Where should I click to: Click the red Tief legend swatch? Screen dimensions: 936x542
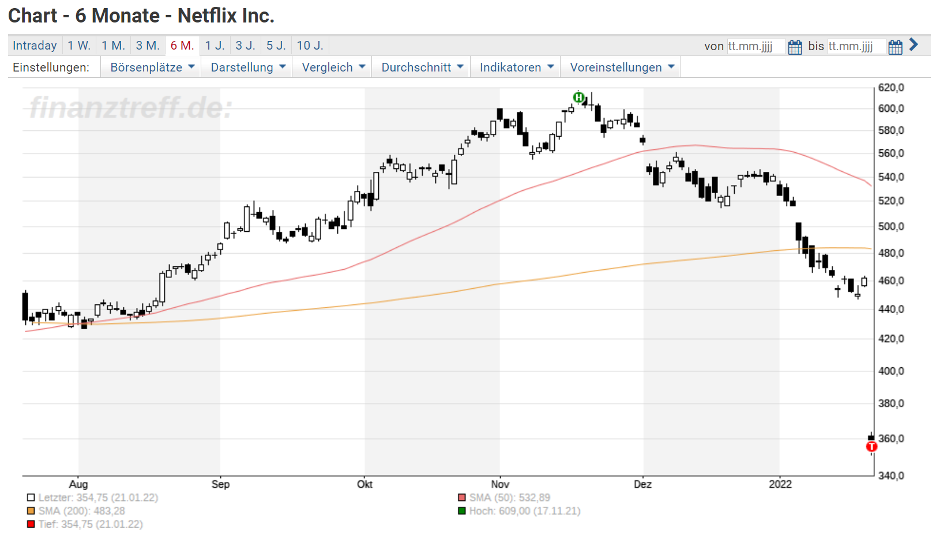click(31, 524)
